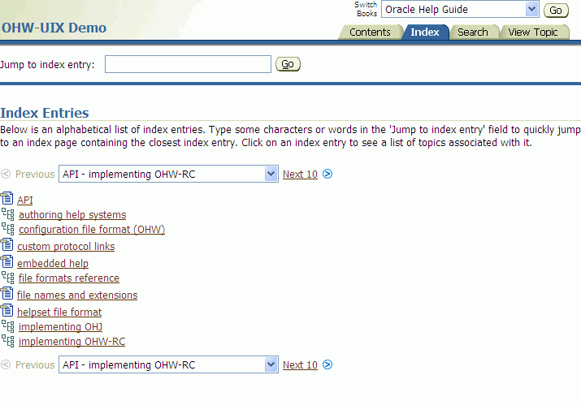Viewport: 581px width, 401px height.
Task: Click Go button beside jump entry field
Action: (288, 64)
